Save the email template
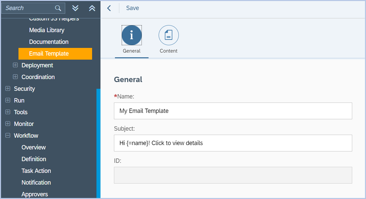 pos(132,8)
